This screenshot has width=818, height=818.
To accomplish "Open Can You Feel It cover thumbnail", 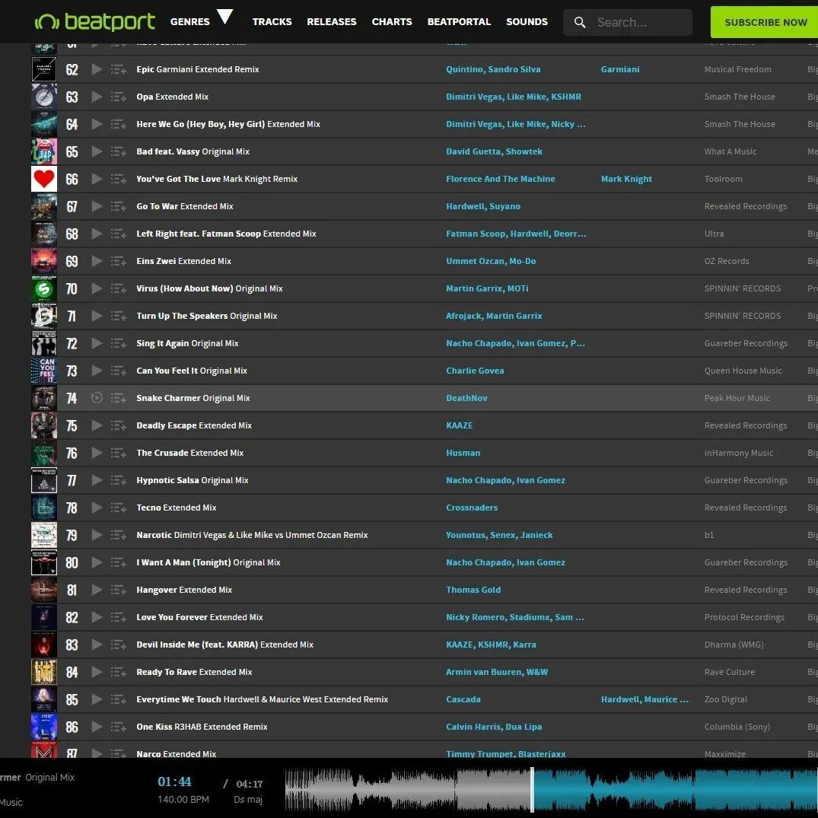I will pos(44,371).
